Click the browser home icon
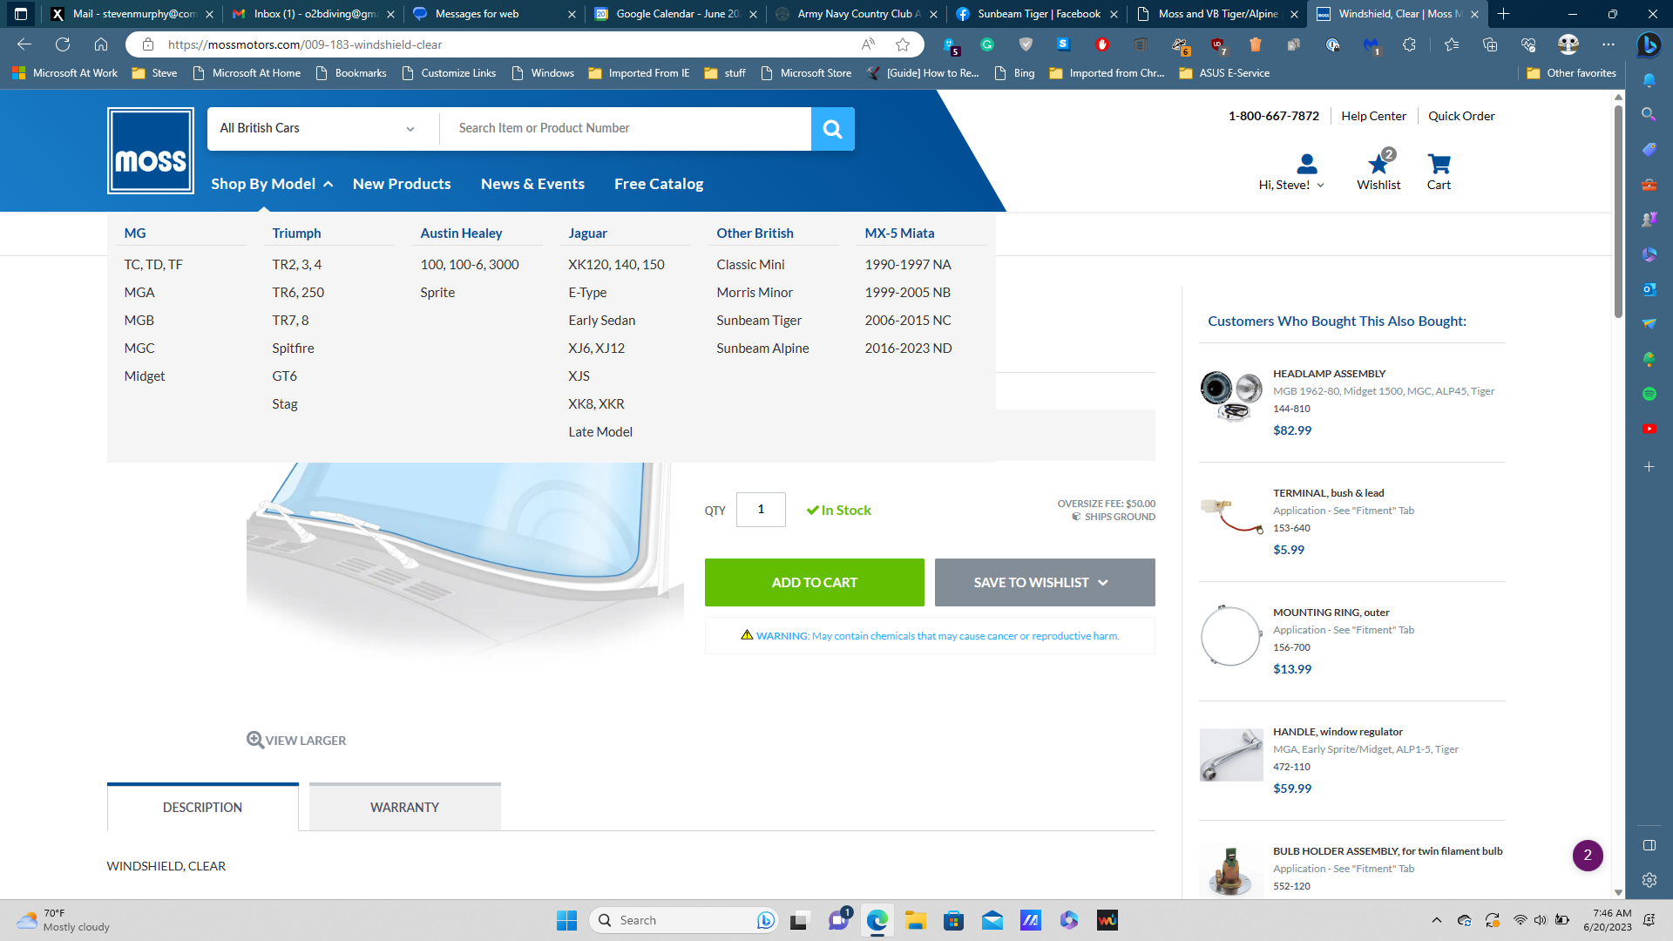Screen dimensions: 1673x941 [101, 44]
